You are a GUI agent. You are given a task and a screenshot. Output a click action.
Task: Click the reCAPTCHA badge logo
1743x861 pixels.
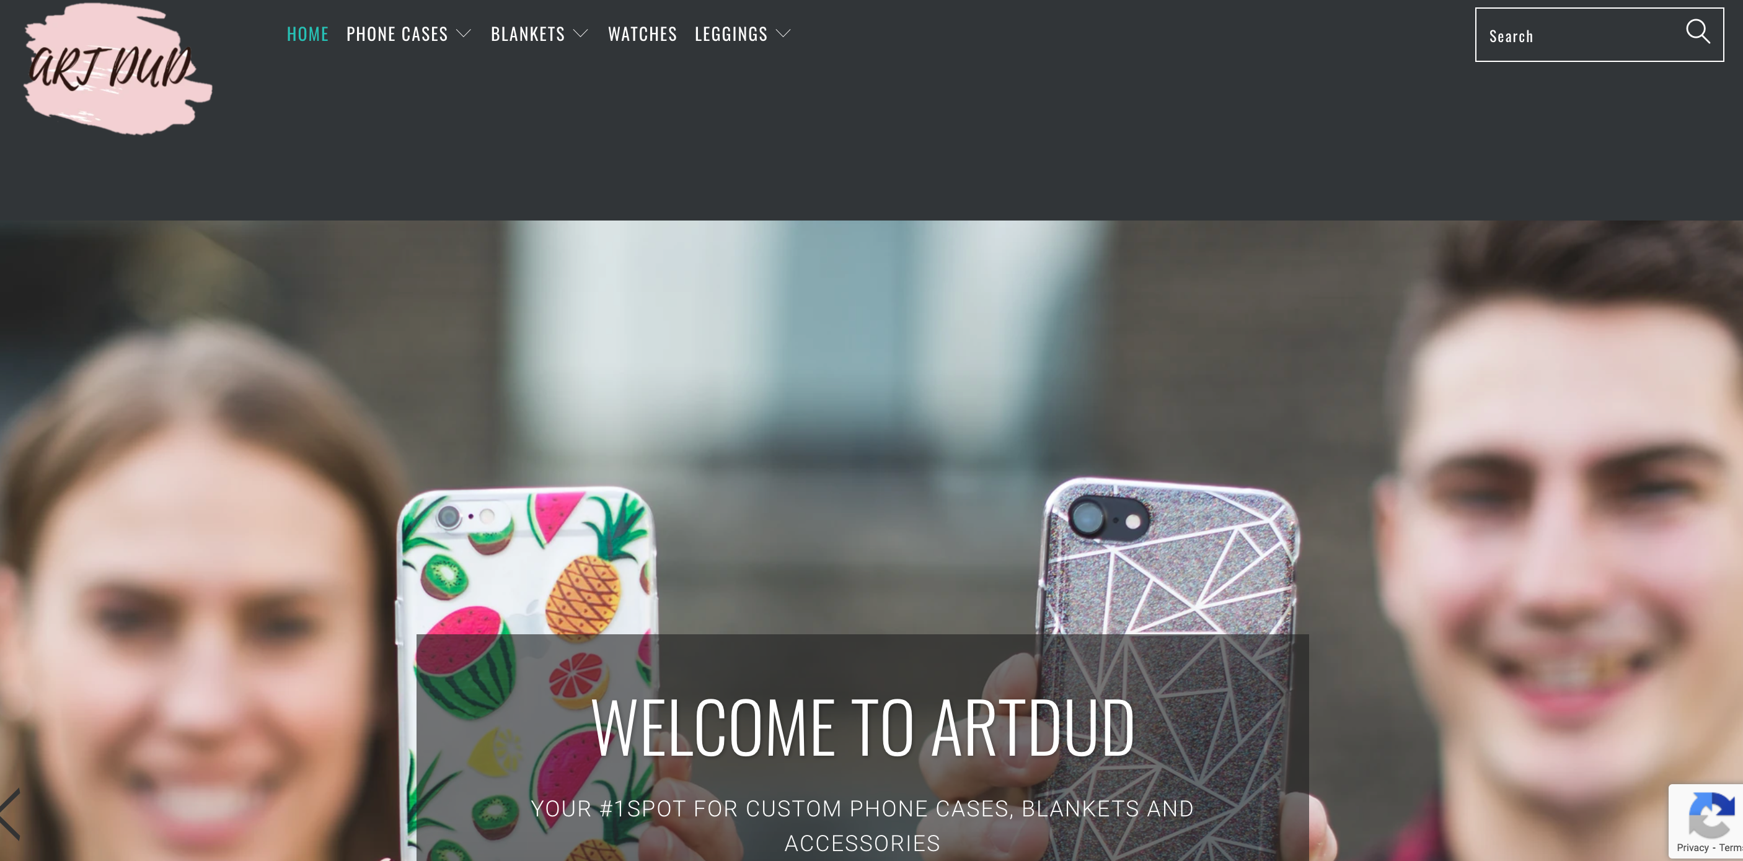[x=1711, y=814]
